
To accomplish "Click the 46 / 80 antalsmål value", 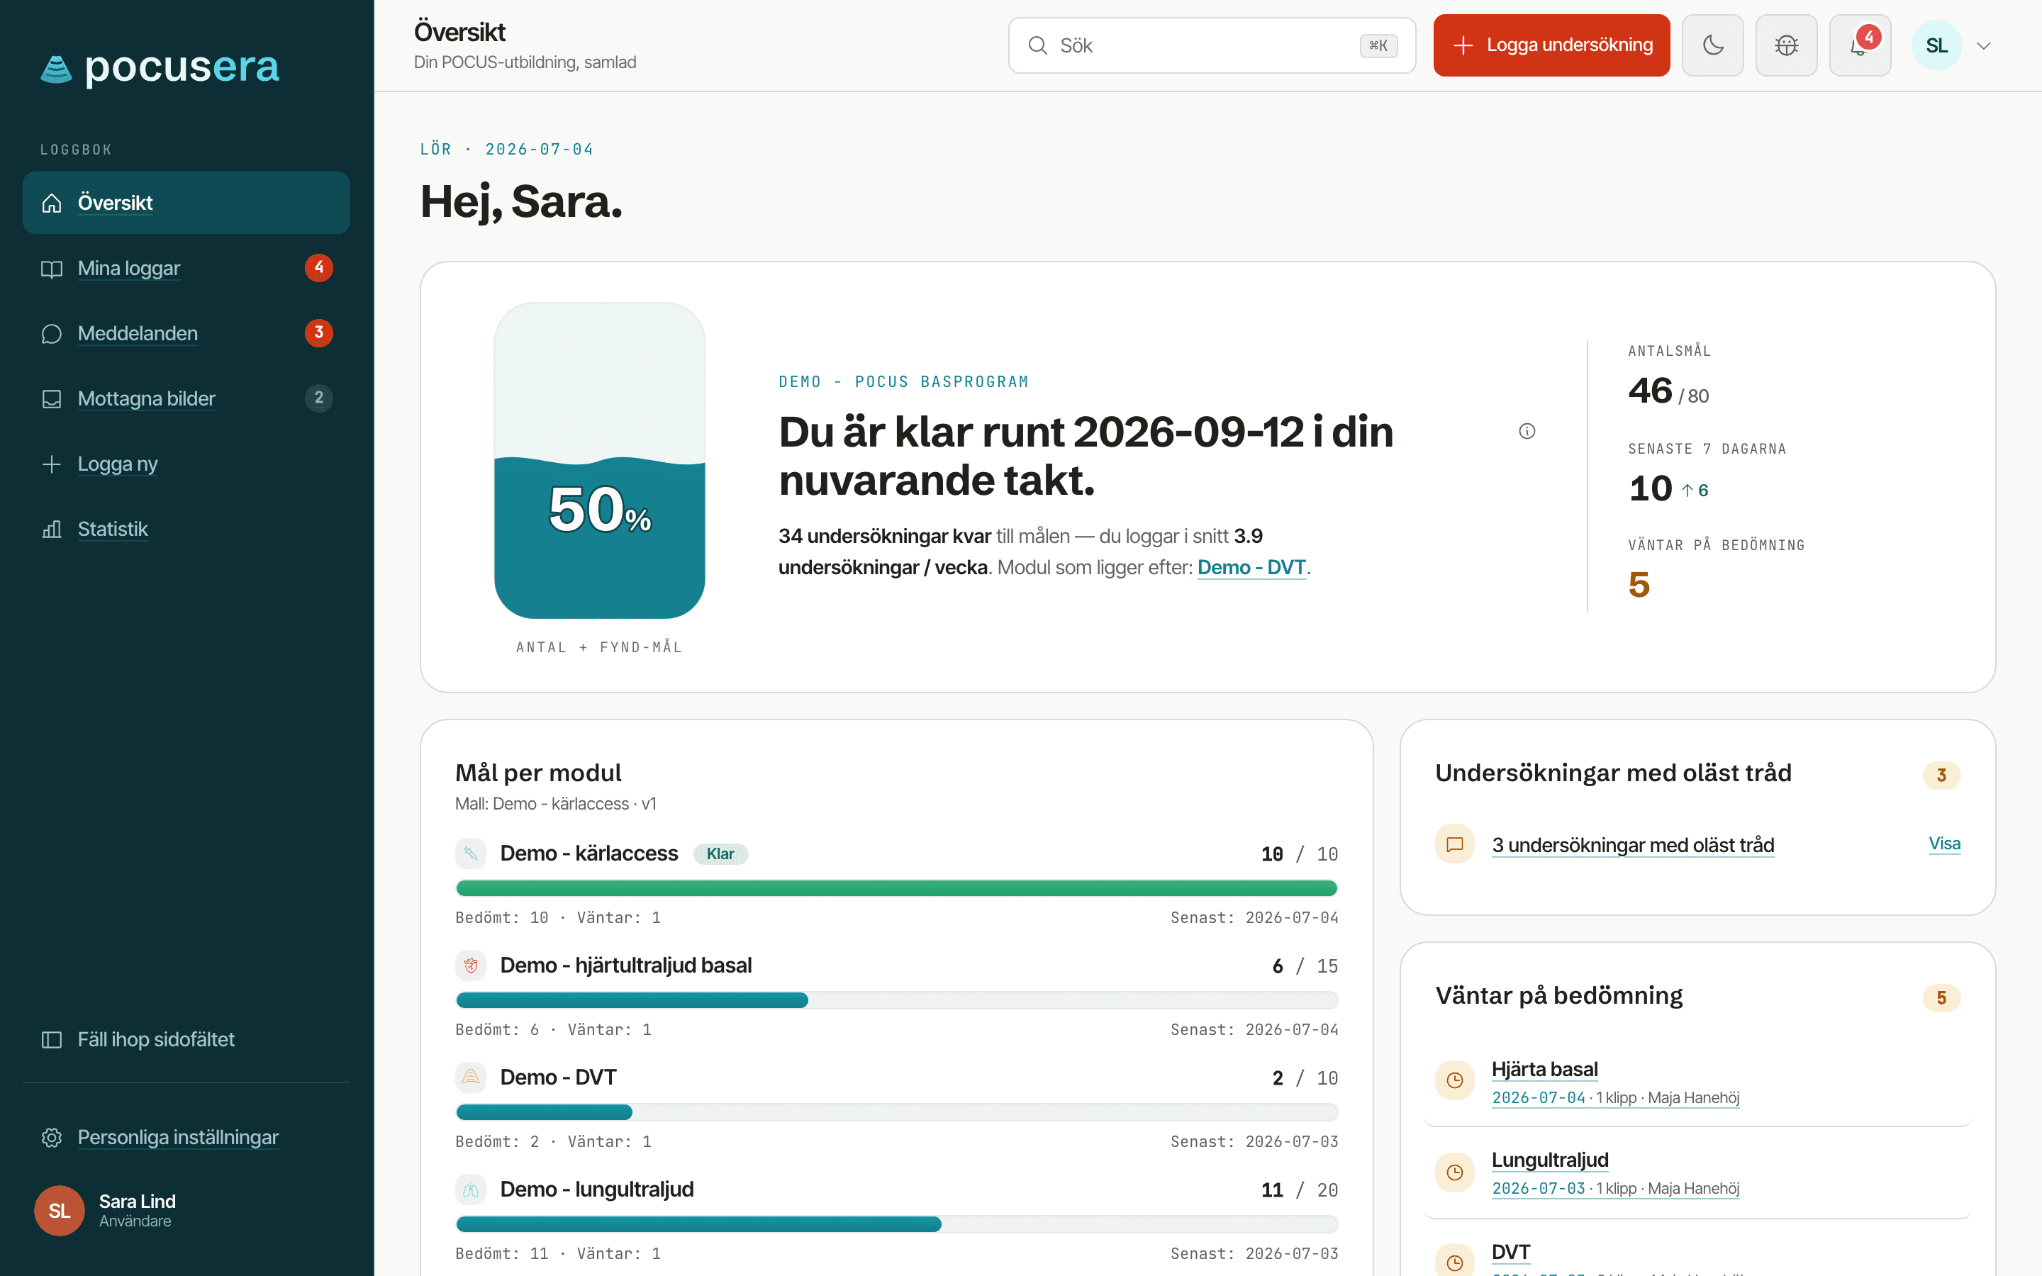I will (1668, 391).
